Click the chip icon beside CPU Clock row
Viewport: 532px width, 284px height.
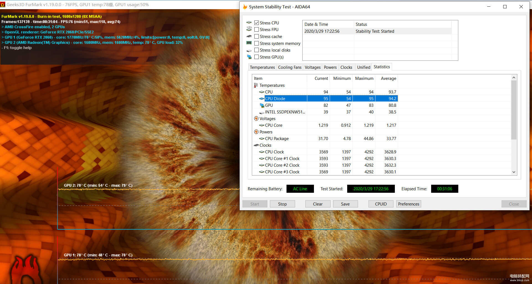pyautogui.click(x=262, y=152)
